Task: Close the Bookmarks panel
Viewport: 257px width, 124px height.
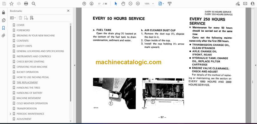Action: [x=68, y=11]
